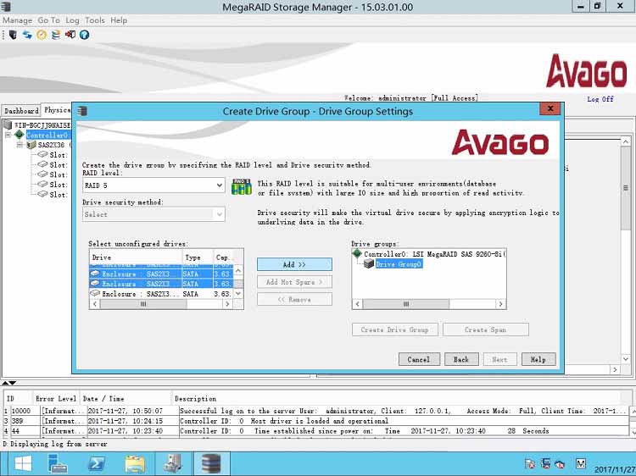Click the Drive Group0 disk icon
The image size is (636, 476).
[x=368, y=264]
